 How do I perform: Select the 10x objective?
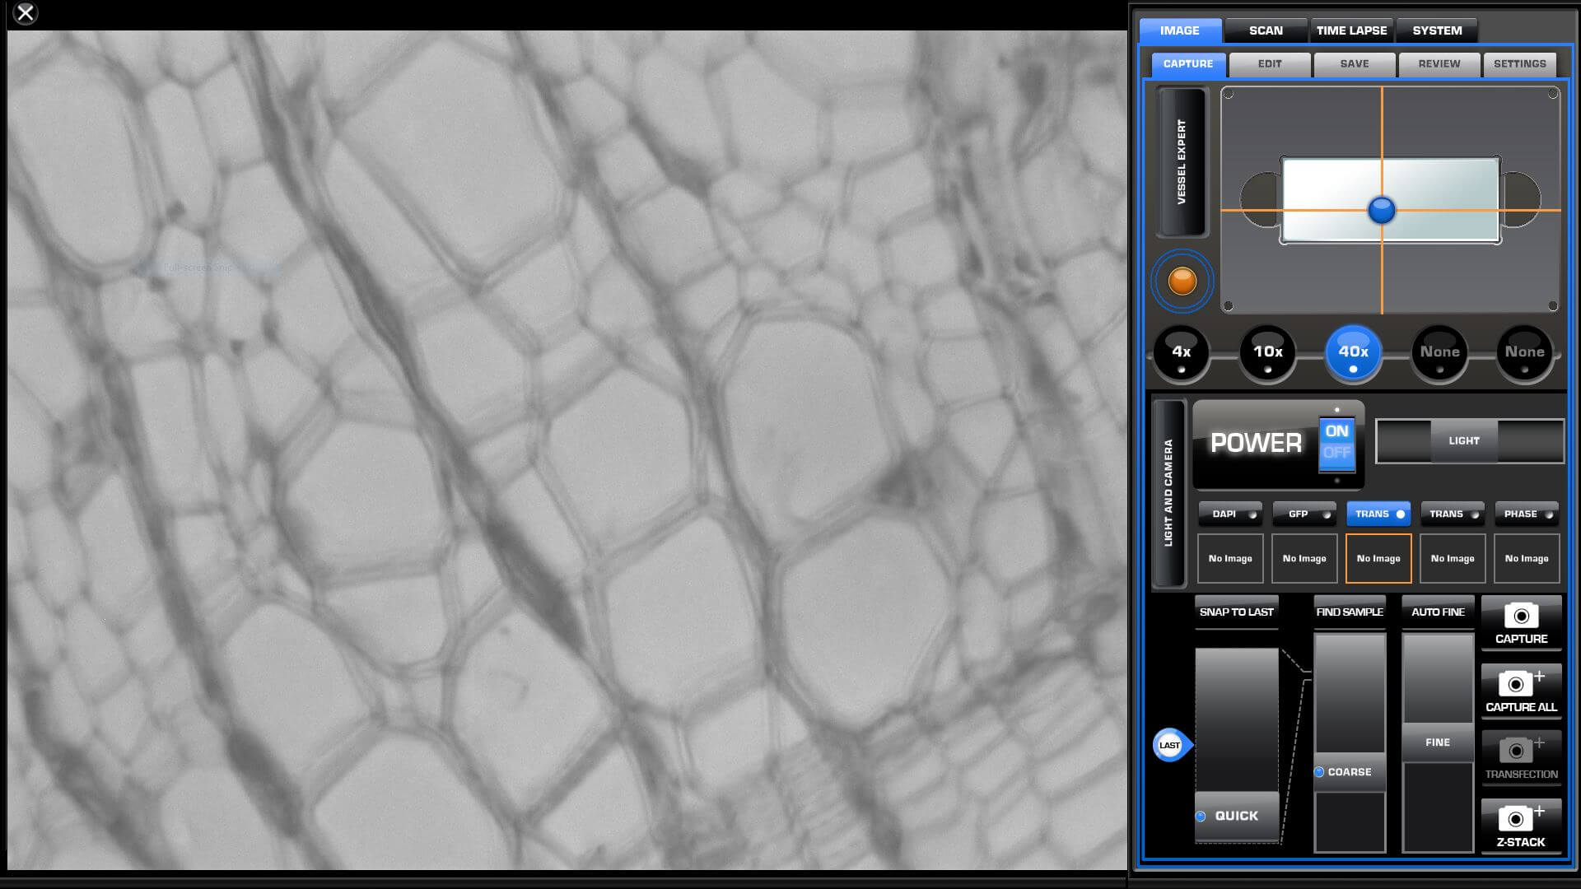1268,352
